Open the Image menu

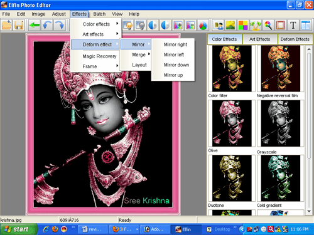coord(38,14)
